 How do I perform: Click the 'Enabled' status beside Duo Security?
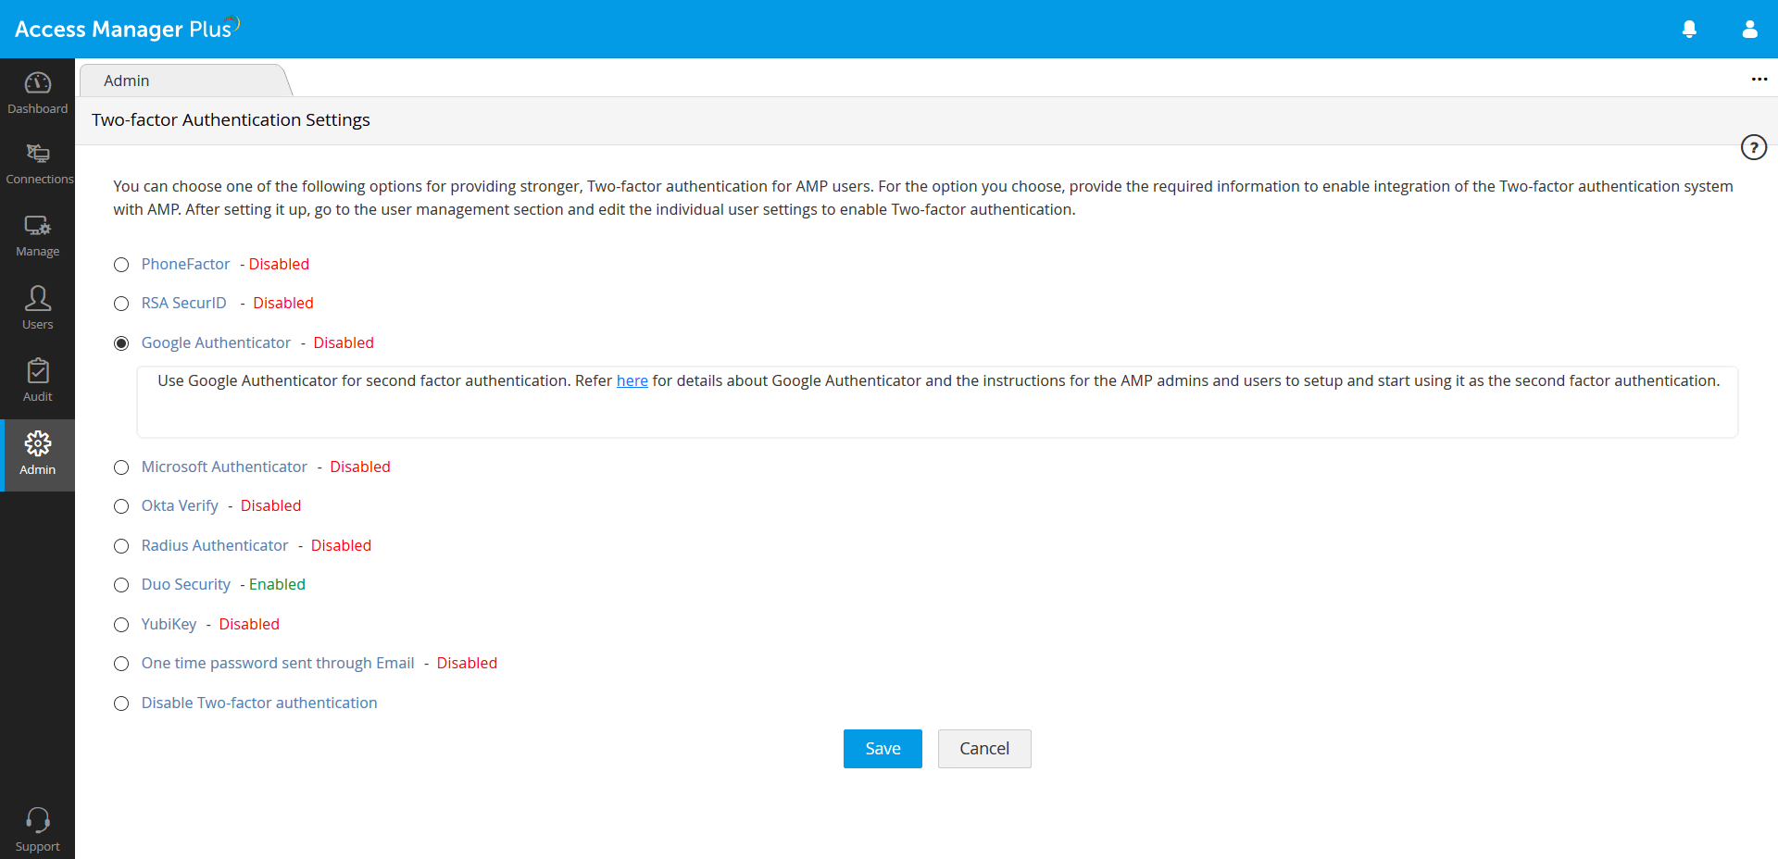[277, 584]
